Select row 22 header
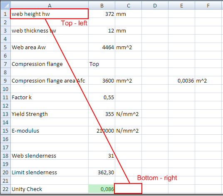The image size is (223, 196). click(5, 189)
